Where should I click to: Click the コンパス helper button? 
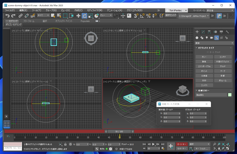click(x=204, y=85)
